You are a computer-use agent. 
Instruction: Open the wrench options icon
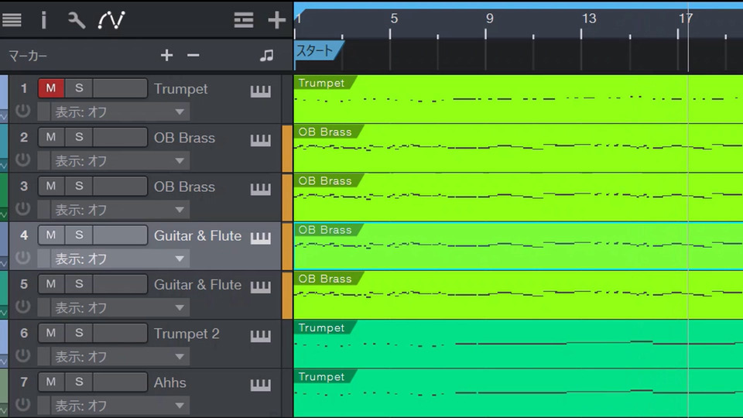(x=77, y=20)
